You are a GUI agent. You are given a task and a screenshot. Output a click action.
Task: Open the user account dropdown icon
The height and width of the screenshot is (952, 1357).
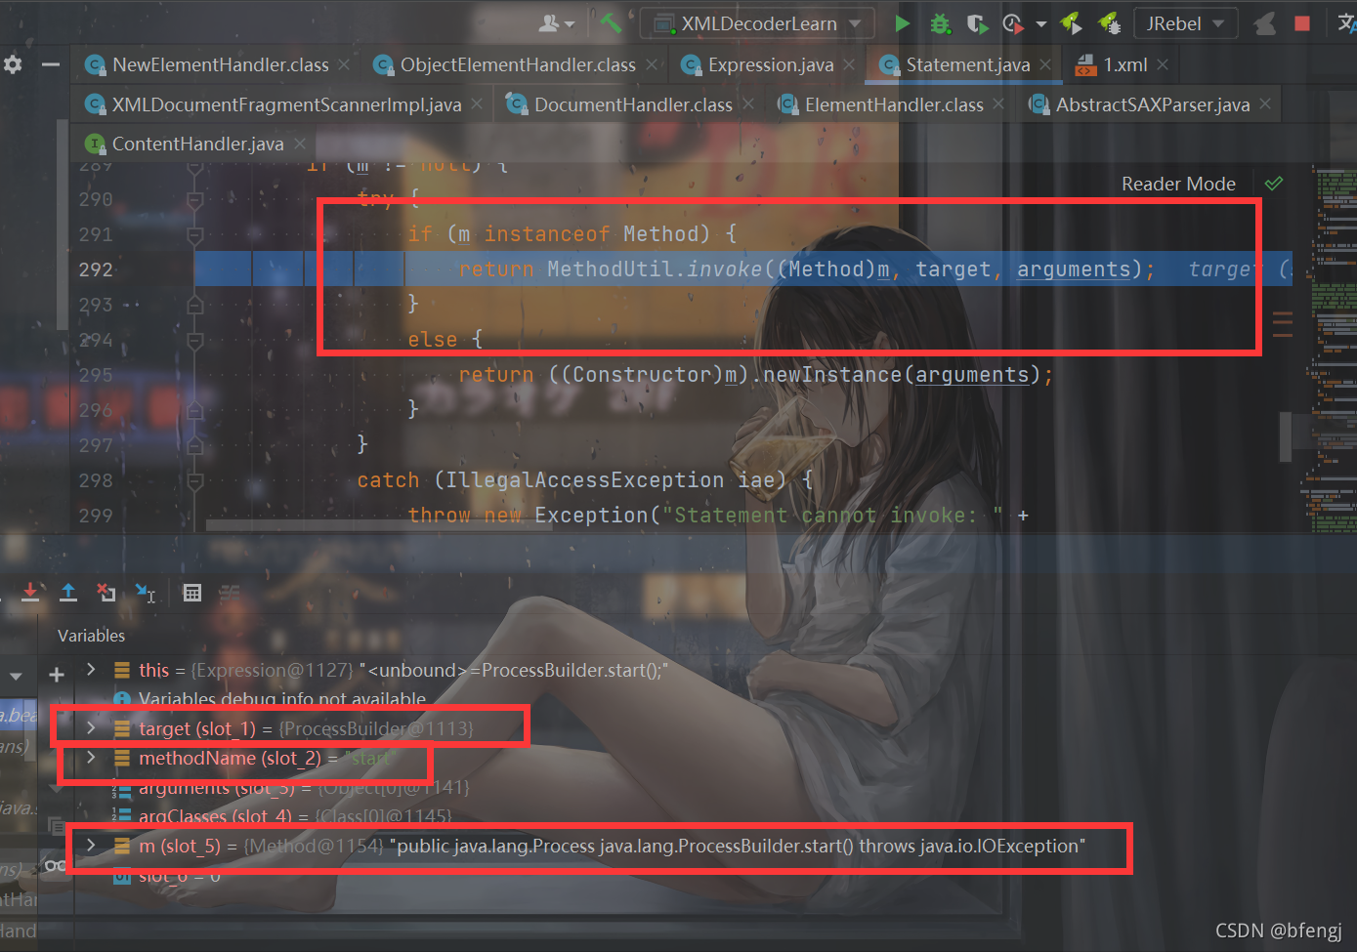[x=557, y=22]
